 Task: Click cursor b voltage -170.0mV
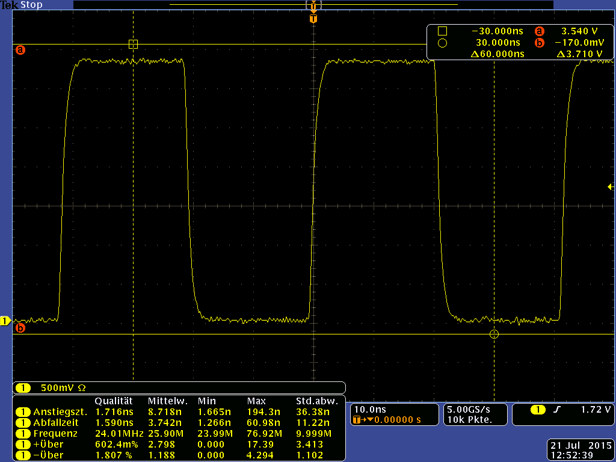point(579,43)
